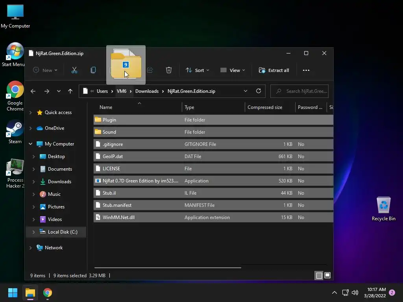Open the See more ellipsis menu
Screen dimensions: 403x302
[x=306, y=70]
